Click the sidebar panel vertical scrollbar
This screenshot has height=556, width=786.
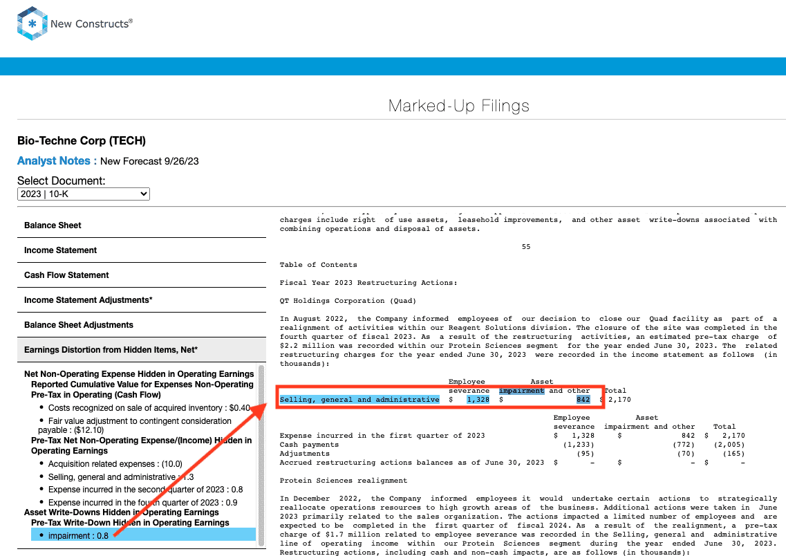(261, 456)
